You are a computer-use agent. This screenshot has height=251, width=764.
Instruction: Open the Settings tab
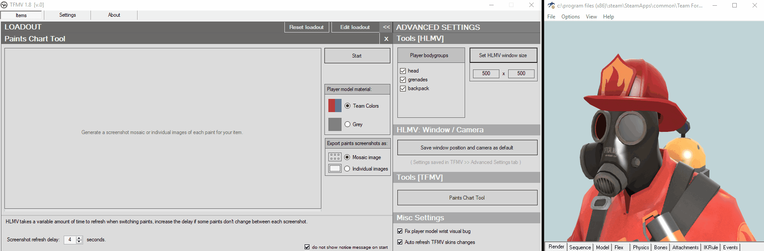coord(67,15)
